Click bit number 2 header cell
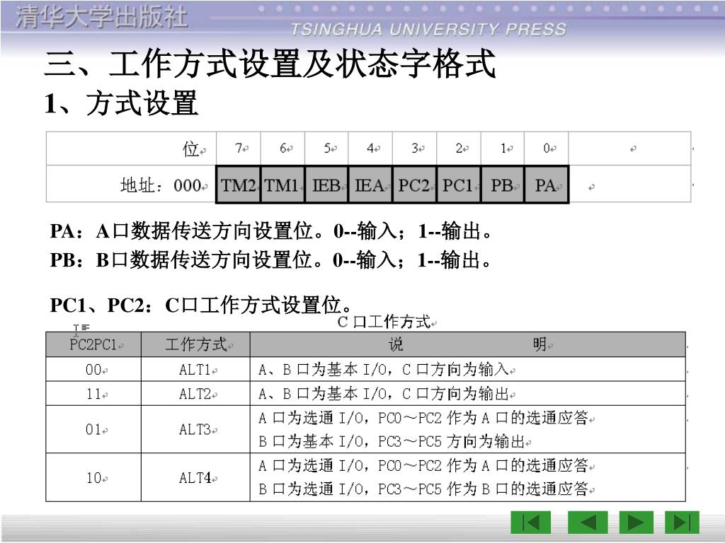 459,148
